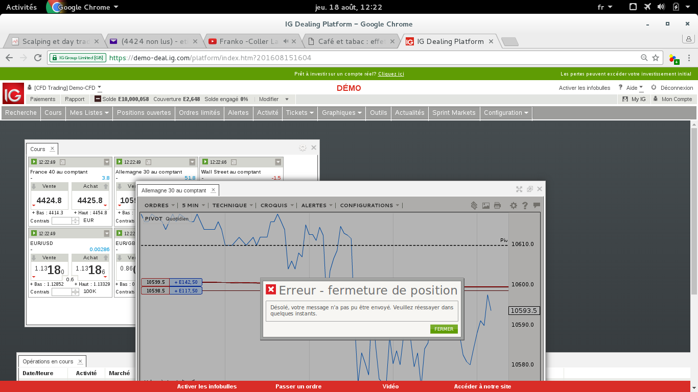Detach the chart into a separate window

(x=530, y=189)
